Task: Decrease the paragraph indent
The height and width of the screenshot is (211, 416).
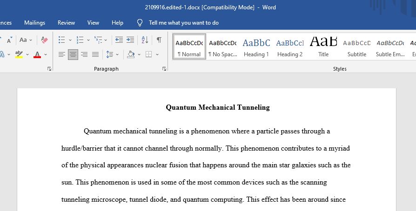Action: point(119,40)
